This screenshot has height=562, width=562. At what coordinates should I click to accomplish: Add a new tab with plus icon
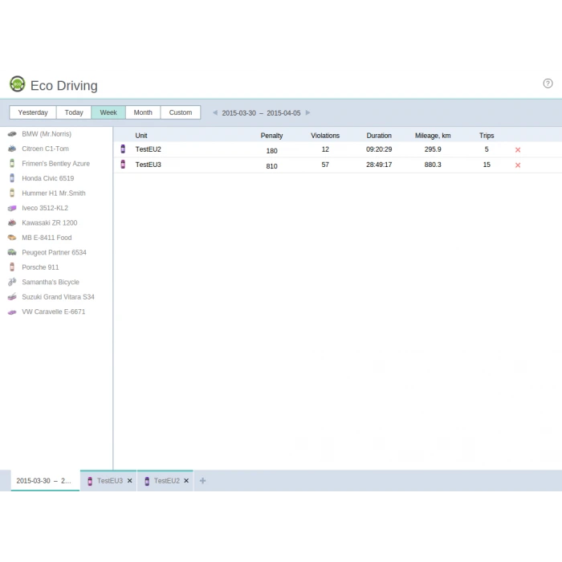202,481
